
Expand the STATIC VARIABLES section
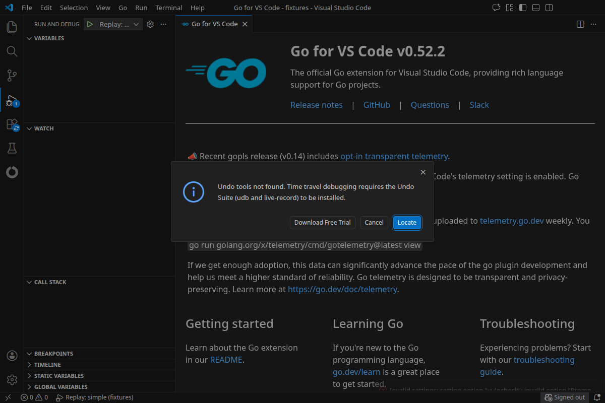point(100,376)
